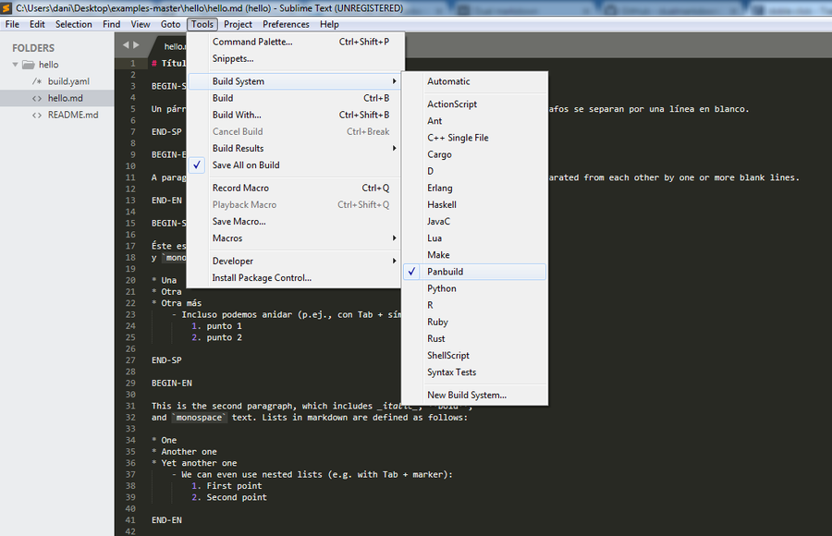Choose Erlang build system
Screen dimensions: 832x536
[474, 188]
